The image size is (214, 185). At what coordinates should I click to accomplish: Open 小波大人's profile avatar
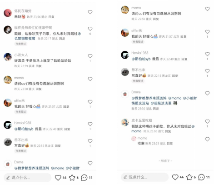[x=8, y=57]
